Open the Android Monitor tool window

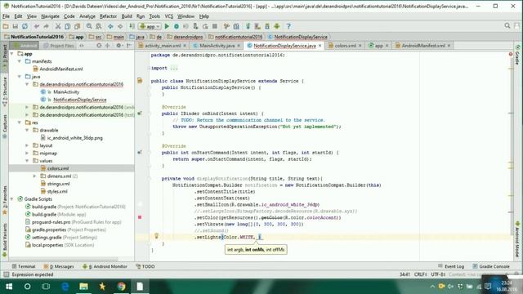tap(105, 266)
